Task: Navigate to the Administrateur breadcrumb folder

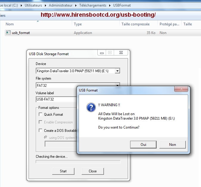Action: pos(60,5)
